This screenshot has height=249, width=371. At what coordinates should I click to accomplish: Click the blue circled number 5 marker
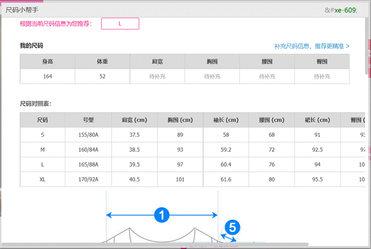(x=232, y=227)
